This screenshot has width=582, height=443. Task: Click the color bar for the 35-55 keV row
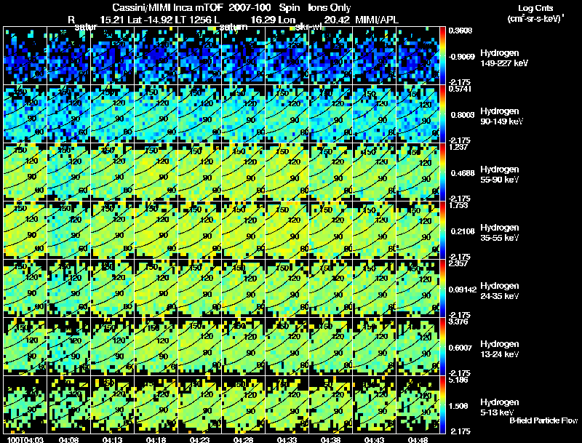click(442, 231)
